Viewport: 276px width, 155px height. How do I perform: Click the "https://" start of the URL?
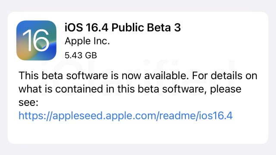click(35, 116)
